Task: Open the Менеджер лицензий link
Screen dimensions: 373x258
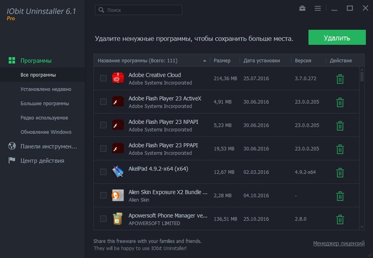Action: 338,243
